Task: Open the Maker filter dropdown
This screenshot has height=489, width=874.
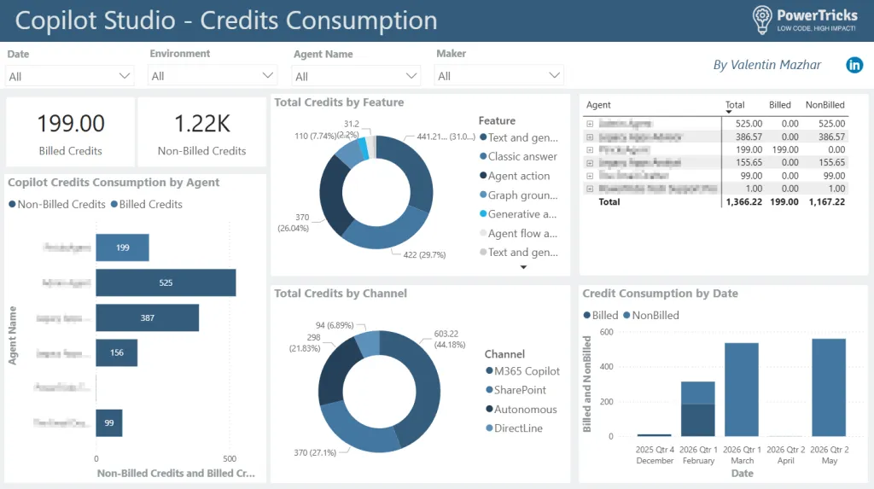Action: click(498, 76)
